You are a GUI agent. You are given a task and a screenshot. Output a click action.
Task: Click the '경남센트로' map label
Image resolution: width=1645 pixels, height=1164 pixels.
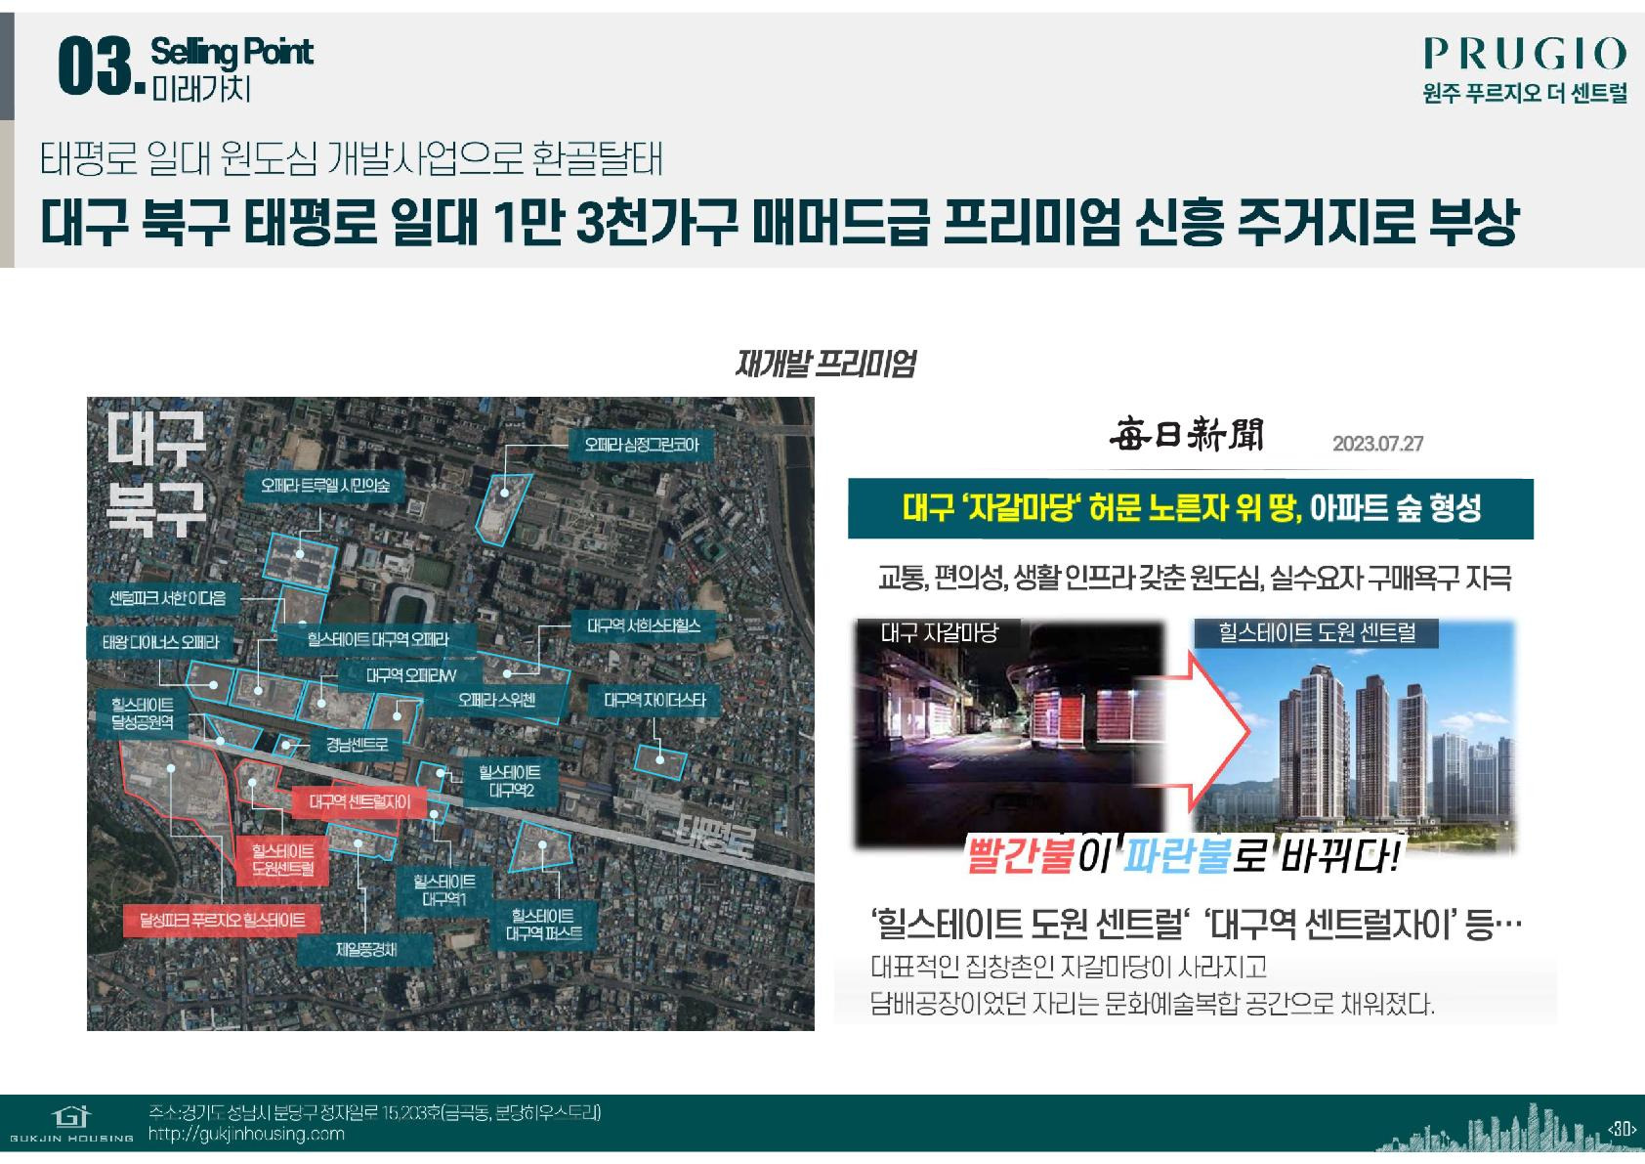[357, 744]
